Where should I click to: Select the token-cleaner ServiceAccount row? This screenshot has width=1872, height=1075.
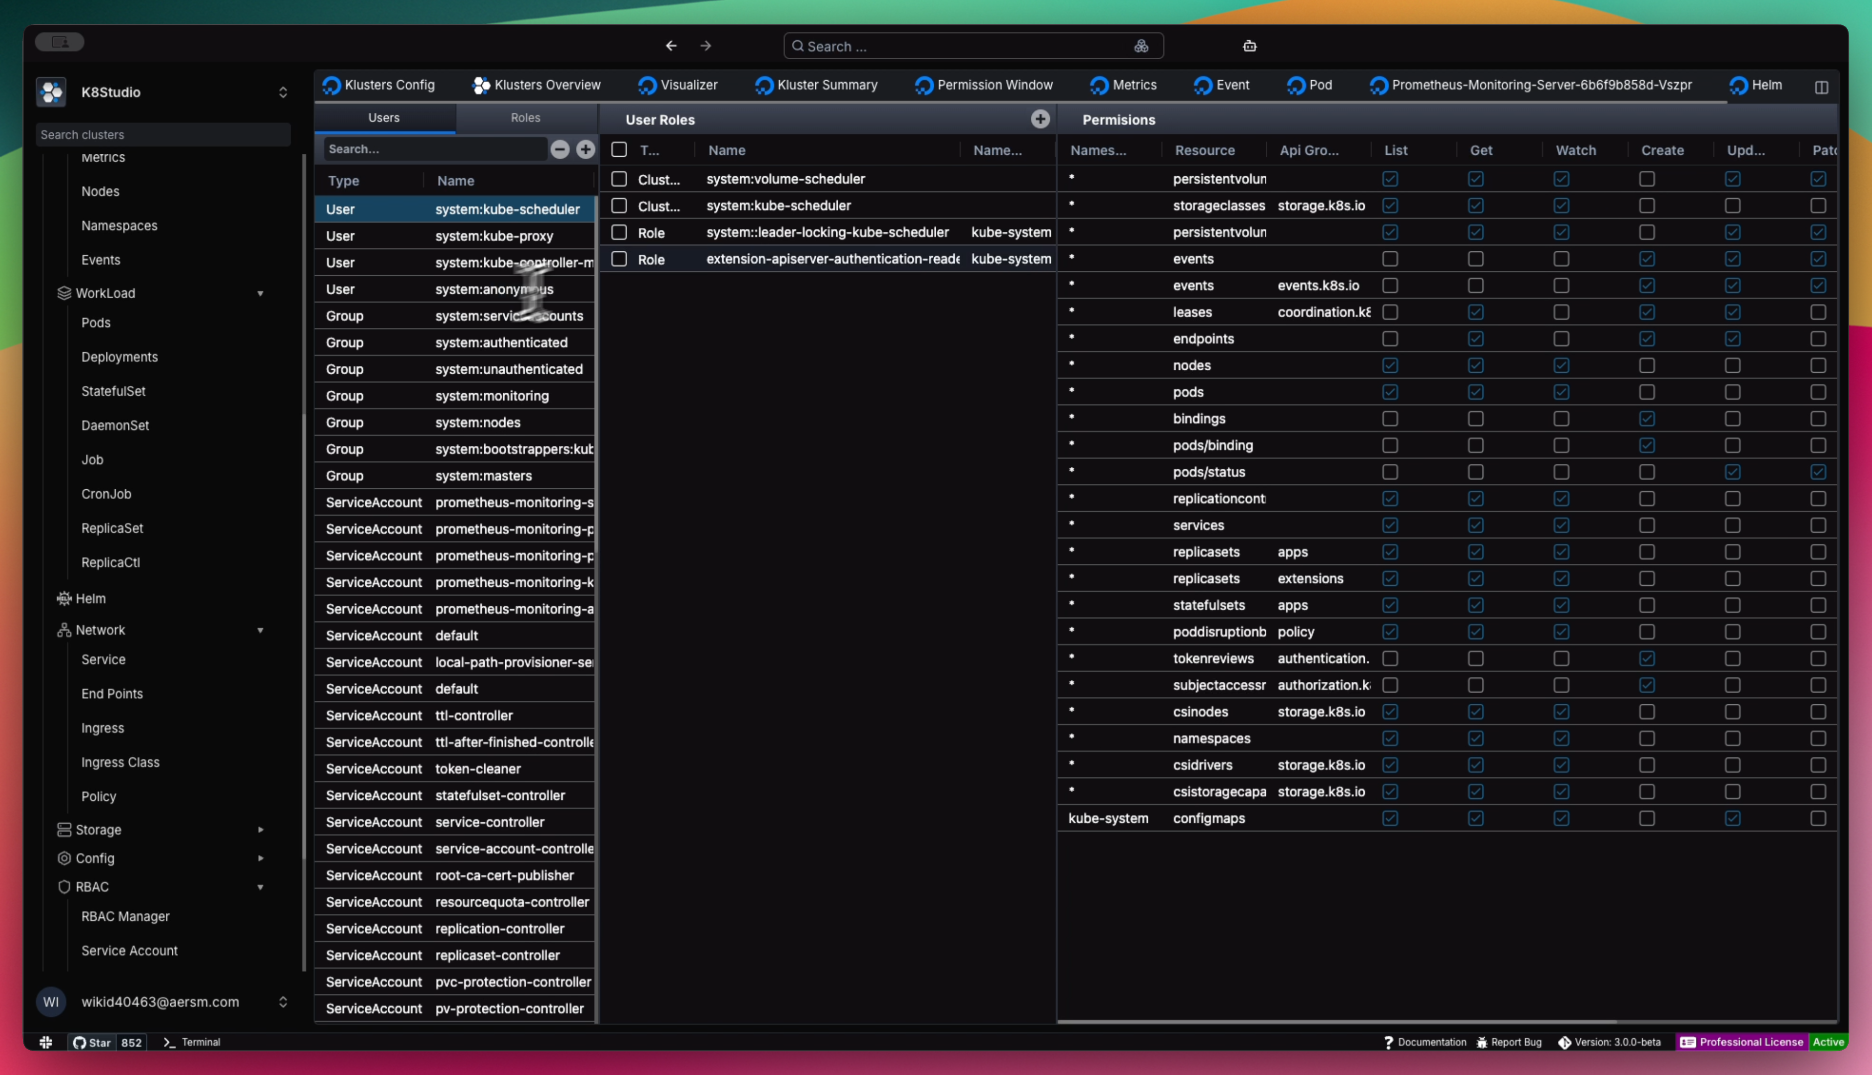pos(455,768)
